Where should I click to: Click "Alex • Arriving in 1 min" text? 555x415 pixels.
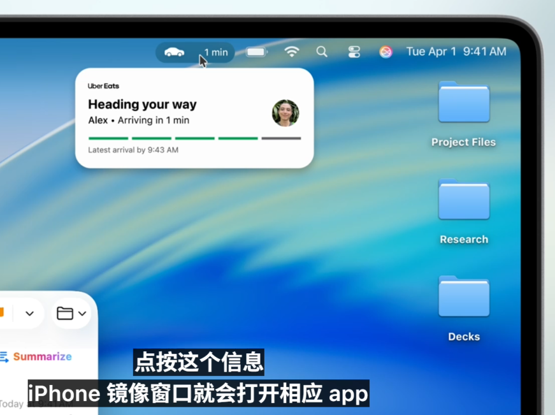coord(139,120)
